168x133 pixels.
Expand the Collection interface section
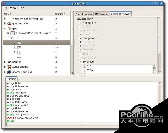pyautogui.click(x=80, y=34)
